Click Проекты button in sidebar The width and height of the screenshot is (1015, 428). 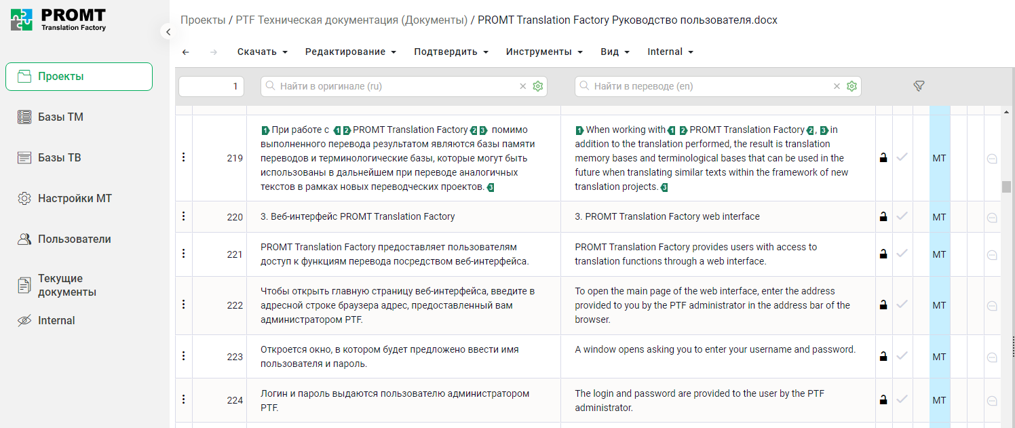click(79, 77)
